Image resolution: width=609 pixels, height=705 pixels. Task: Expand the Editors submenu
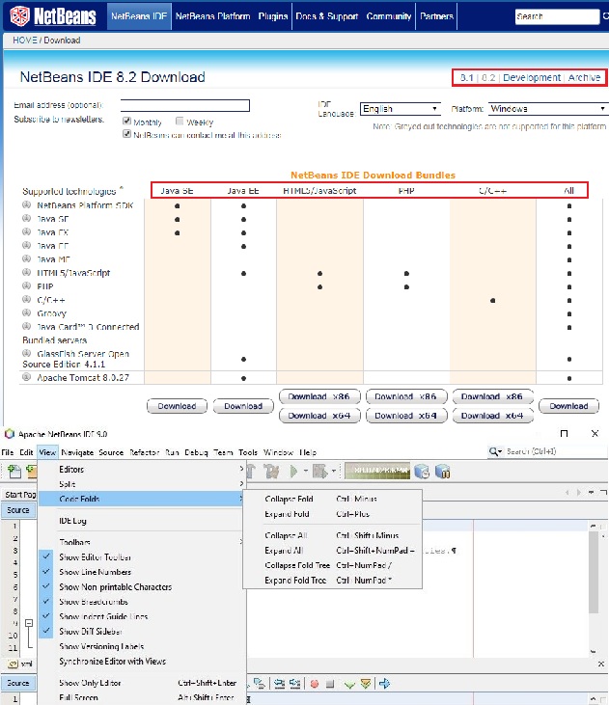(141, 469)
